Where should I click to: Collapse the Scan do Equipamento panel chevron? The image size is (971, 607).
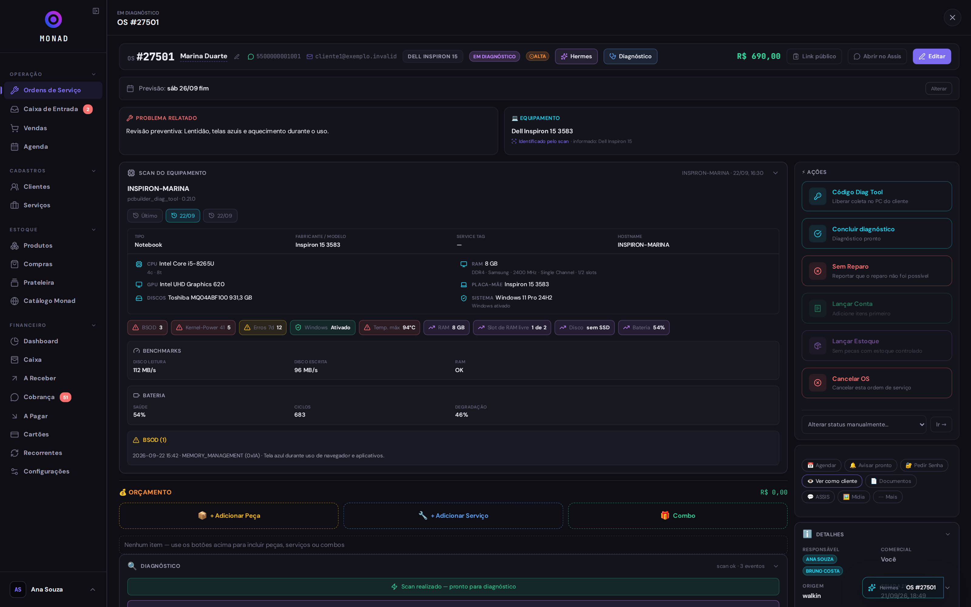[x=775, y=173]
